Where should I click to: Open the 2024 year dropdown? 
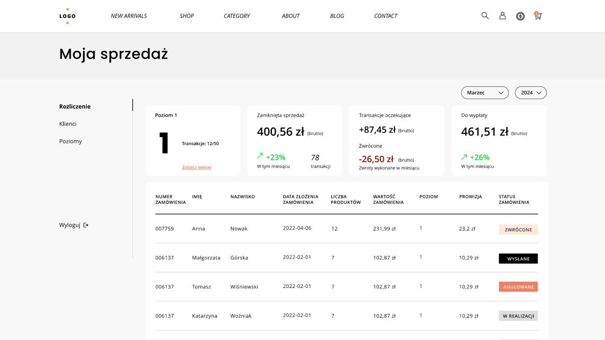(531, 93)
